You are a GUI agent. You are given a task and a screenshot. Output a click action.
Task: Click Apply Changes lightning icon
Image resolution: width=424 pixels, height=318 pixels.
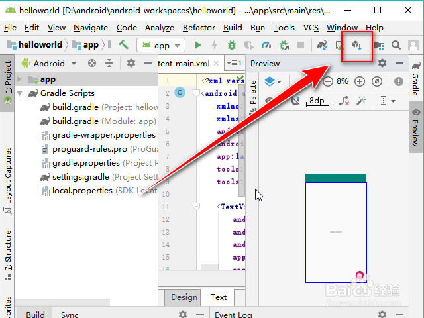215,45
